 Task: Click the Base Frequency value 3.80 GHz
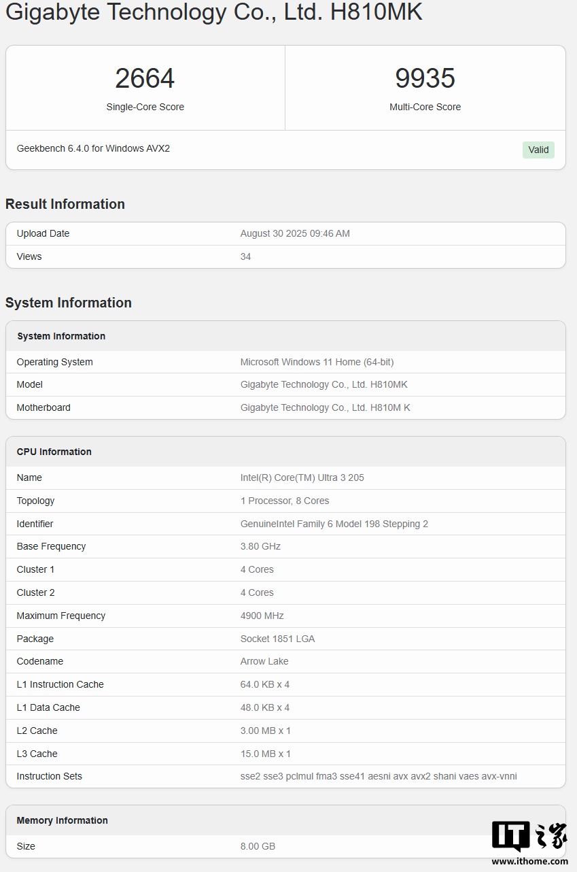pos(260,546)
